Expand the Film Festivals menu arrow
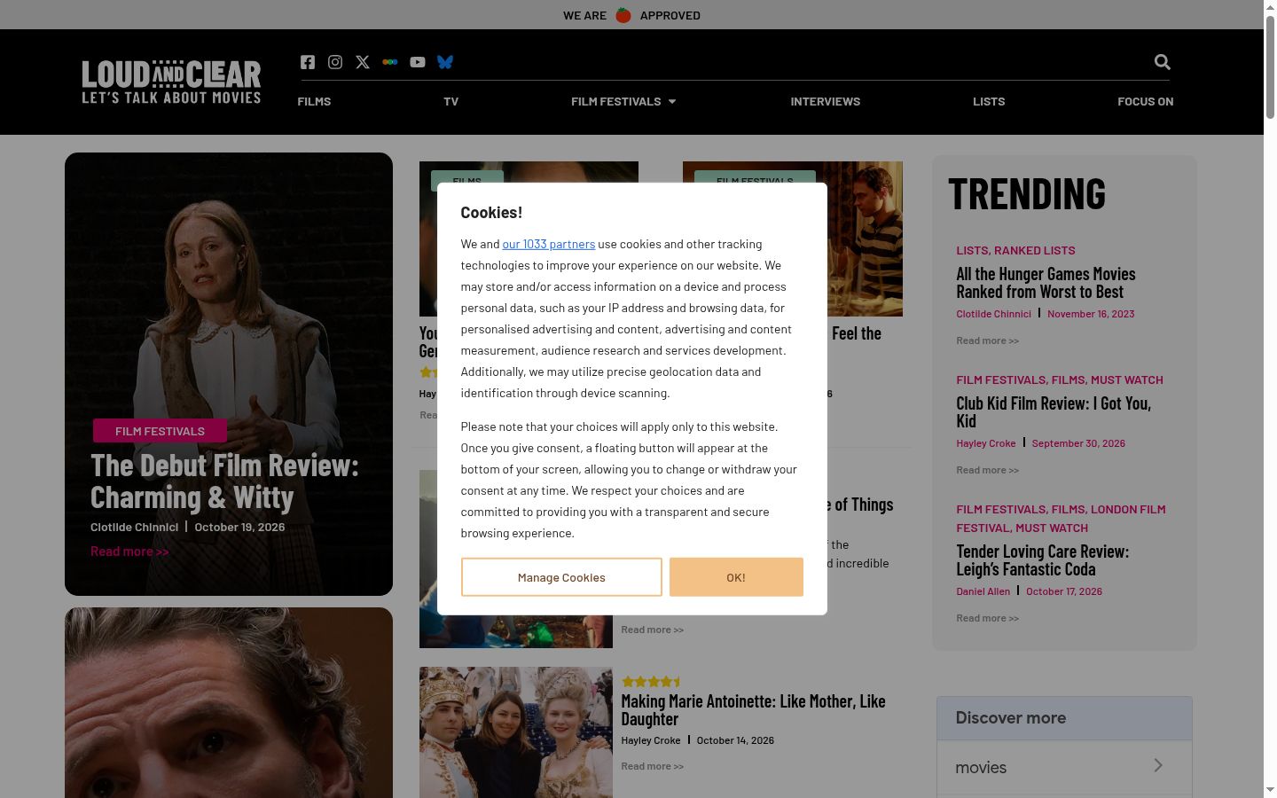The width and height of the screenshot is (1277, 798). pyautogui.click(x=672, y=102)
